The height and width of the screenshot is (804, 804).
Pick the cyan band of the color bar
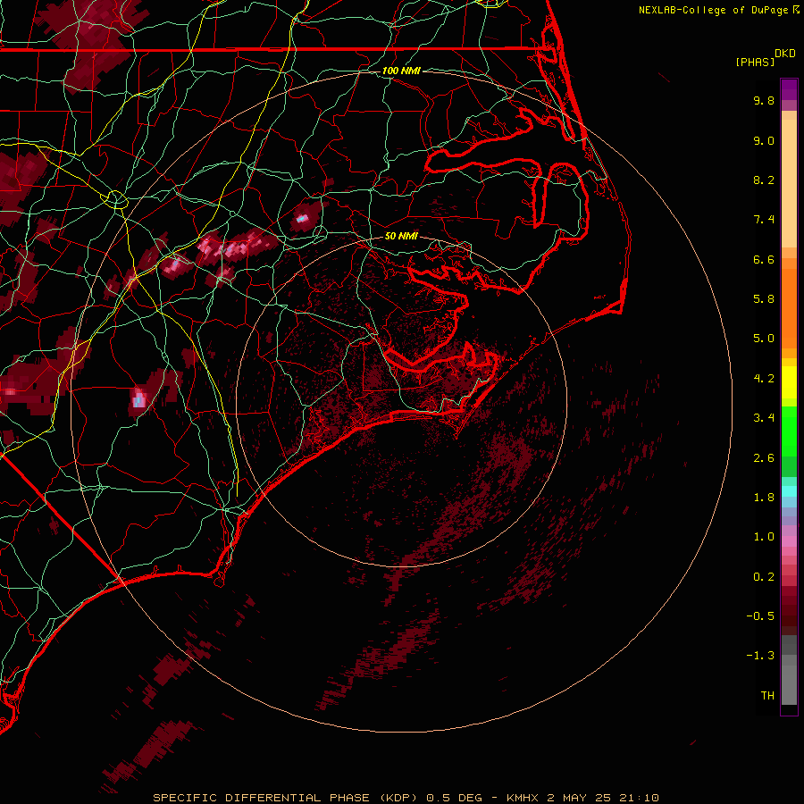789,490
